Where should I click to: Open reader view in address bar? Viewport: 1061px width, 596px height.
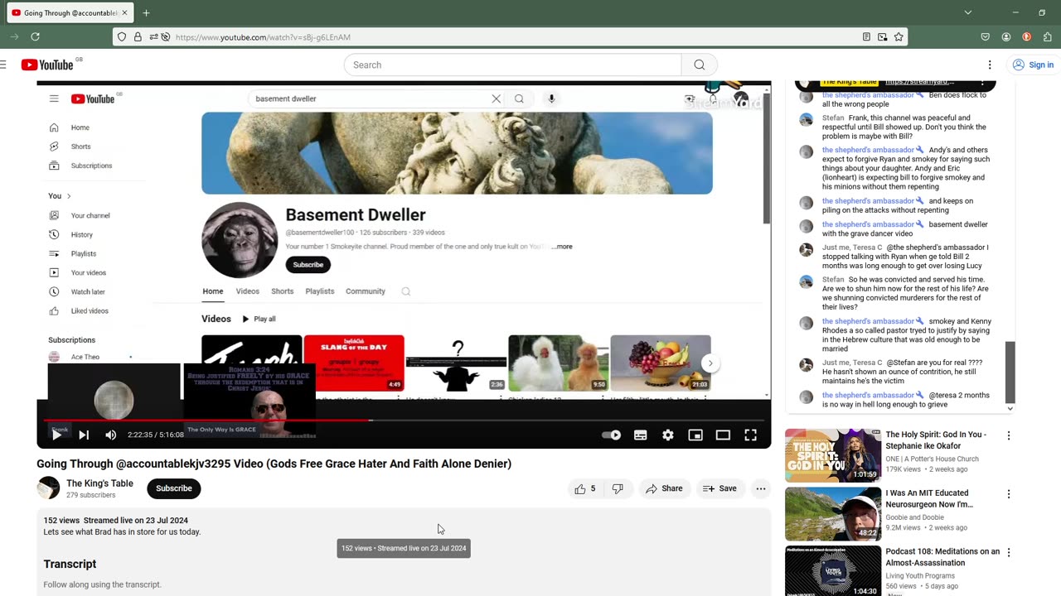tap(866, 37)
